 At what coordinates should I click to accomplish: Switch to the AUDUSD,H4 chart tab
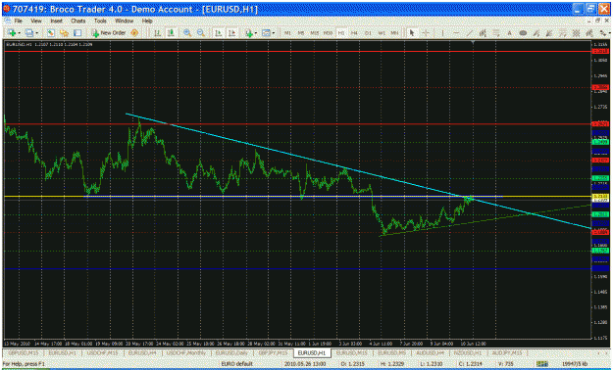coord(430,352)
